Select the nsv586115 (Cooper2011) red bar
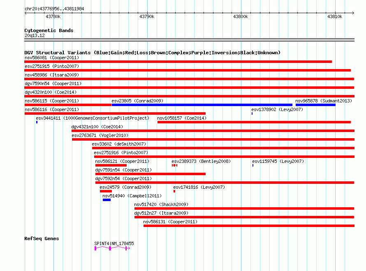The height and width of the screenshot is (271, 366). pos(68,105)
